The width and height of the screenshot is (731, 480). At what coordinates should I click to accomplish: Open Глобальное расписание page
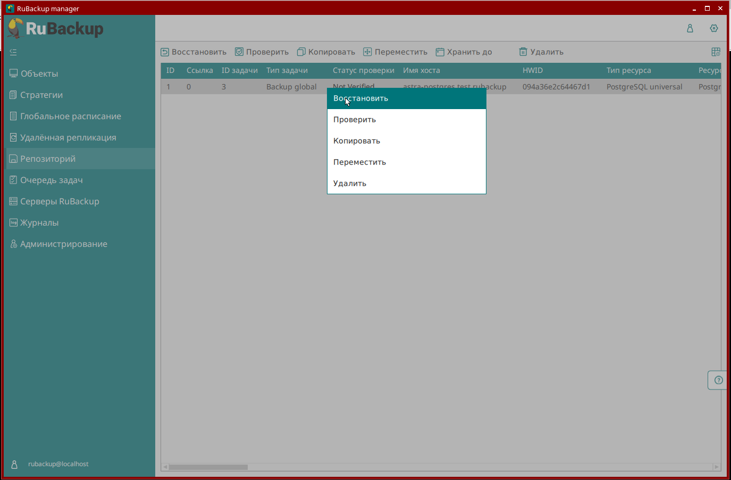[x=80, y=116]
